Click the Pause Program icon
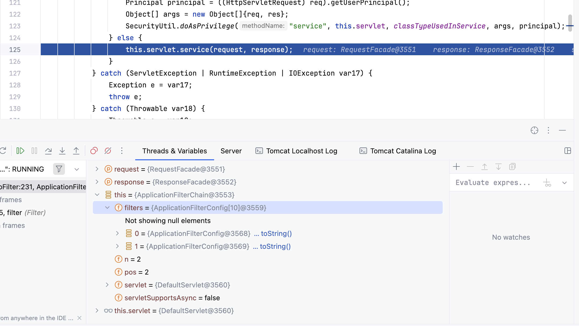579x326 pixels. click(34, 151)
